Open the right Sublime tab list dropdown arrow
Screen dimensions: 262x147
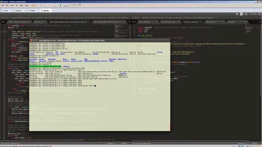pos(260,22)
